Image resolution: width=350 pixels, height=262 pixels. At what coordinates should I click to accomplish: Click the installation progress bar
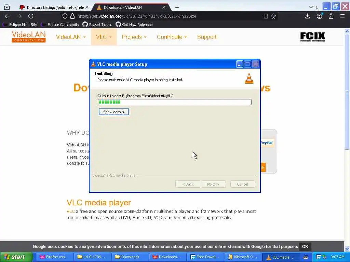click(175, 102)
